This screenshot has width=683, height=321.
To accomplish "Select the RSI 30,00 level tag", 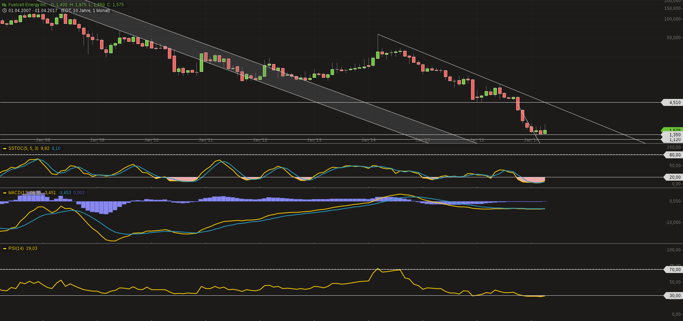I will (x=673, y=296).
